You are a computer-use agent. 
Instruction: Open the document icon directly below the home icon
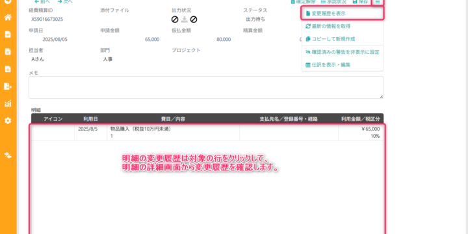point(8,34)
